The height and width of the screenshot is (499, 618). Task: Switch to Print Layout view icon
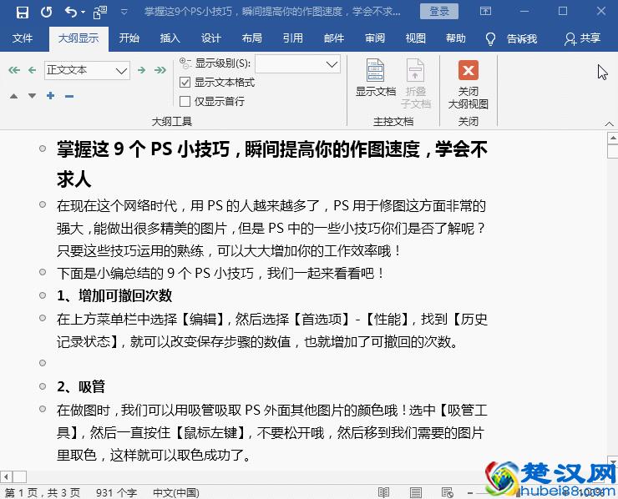[x=415, y=492]
